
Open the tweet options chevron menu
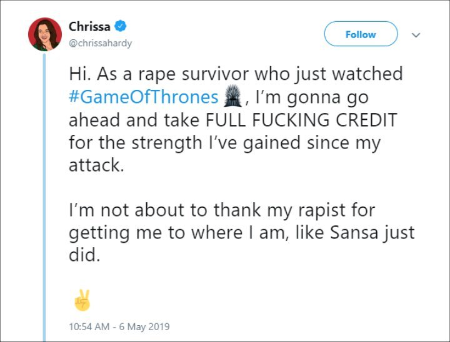tap(416, 35)
